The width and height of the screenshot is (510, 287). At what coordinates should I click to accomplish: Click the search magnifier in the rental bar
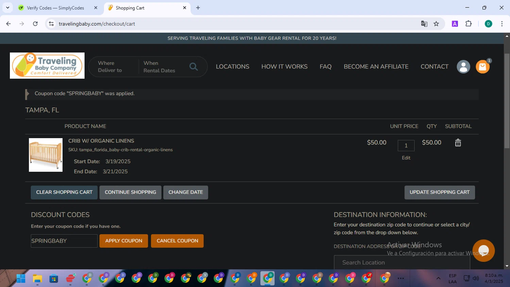pyautogui.click(x=193, y=67)
